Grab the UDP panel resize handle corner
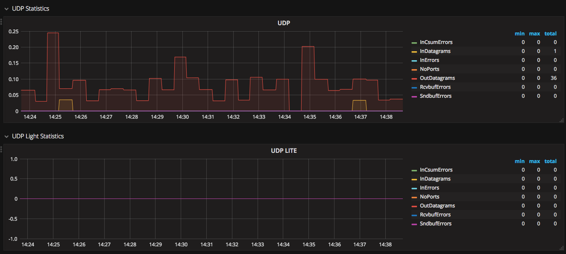The image size is (566, 254). click(562, 121)
